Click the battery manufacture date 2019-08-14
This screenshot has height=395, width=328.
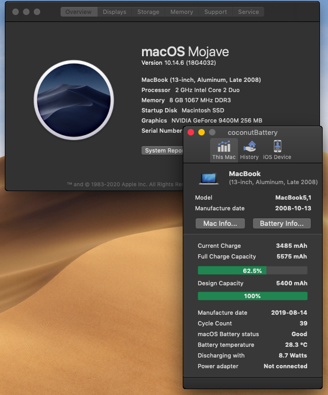[289, 313]
